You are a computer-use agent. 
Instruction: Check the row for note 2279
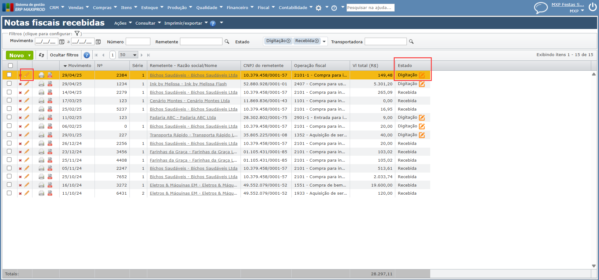click(9, 92)
